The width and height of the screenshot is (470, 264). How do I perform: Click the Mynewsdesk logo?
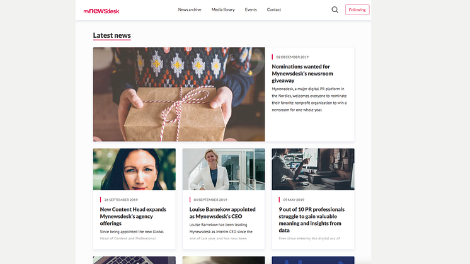click(101, 11)
